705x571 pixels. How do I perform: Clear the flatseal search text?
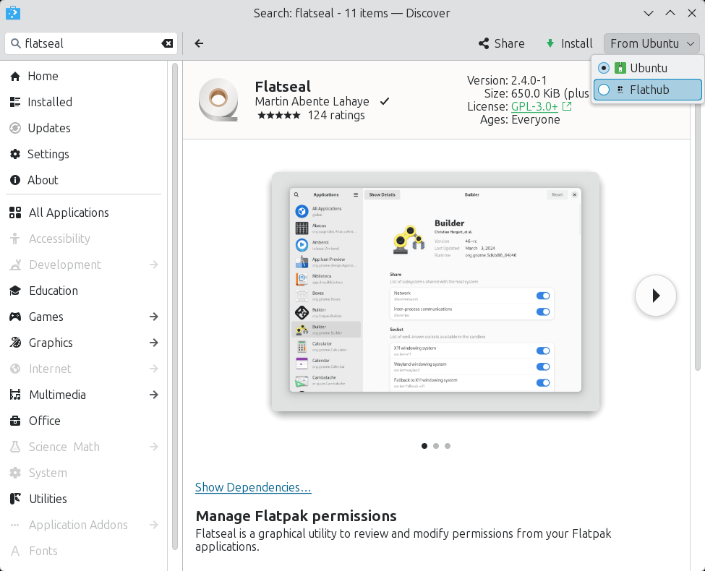(167, 43)
